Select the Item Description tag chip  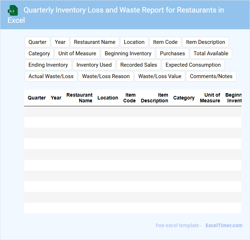pos(205,42)
